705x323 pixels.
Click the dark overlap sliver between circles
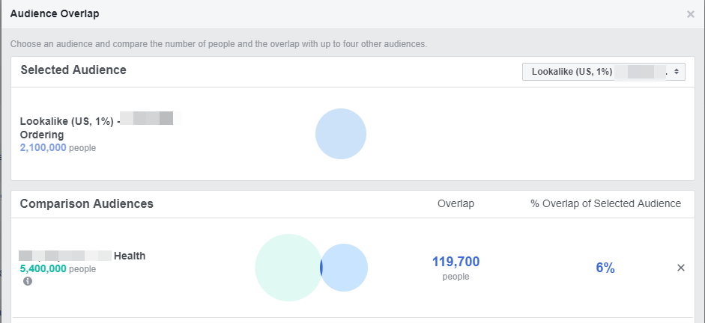(321, 268)
